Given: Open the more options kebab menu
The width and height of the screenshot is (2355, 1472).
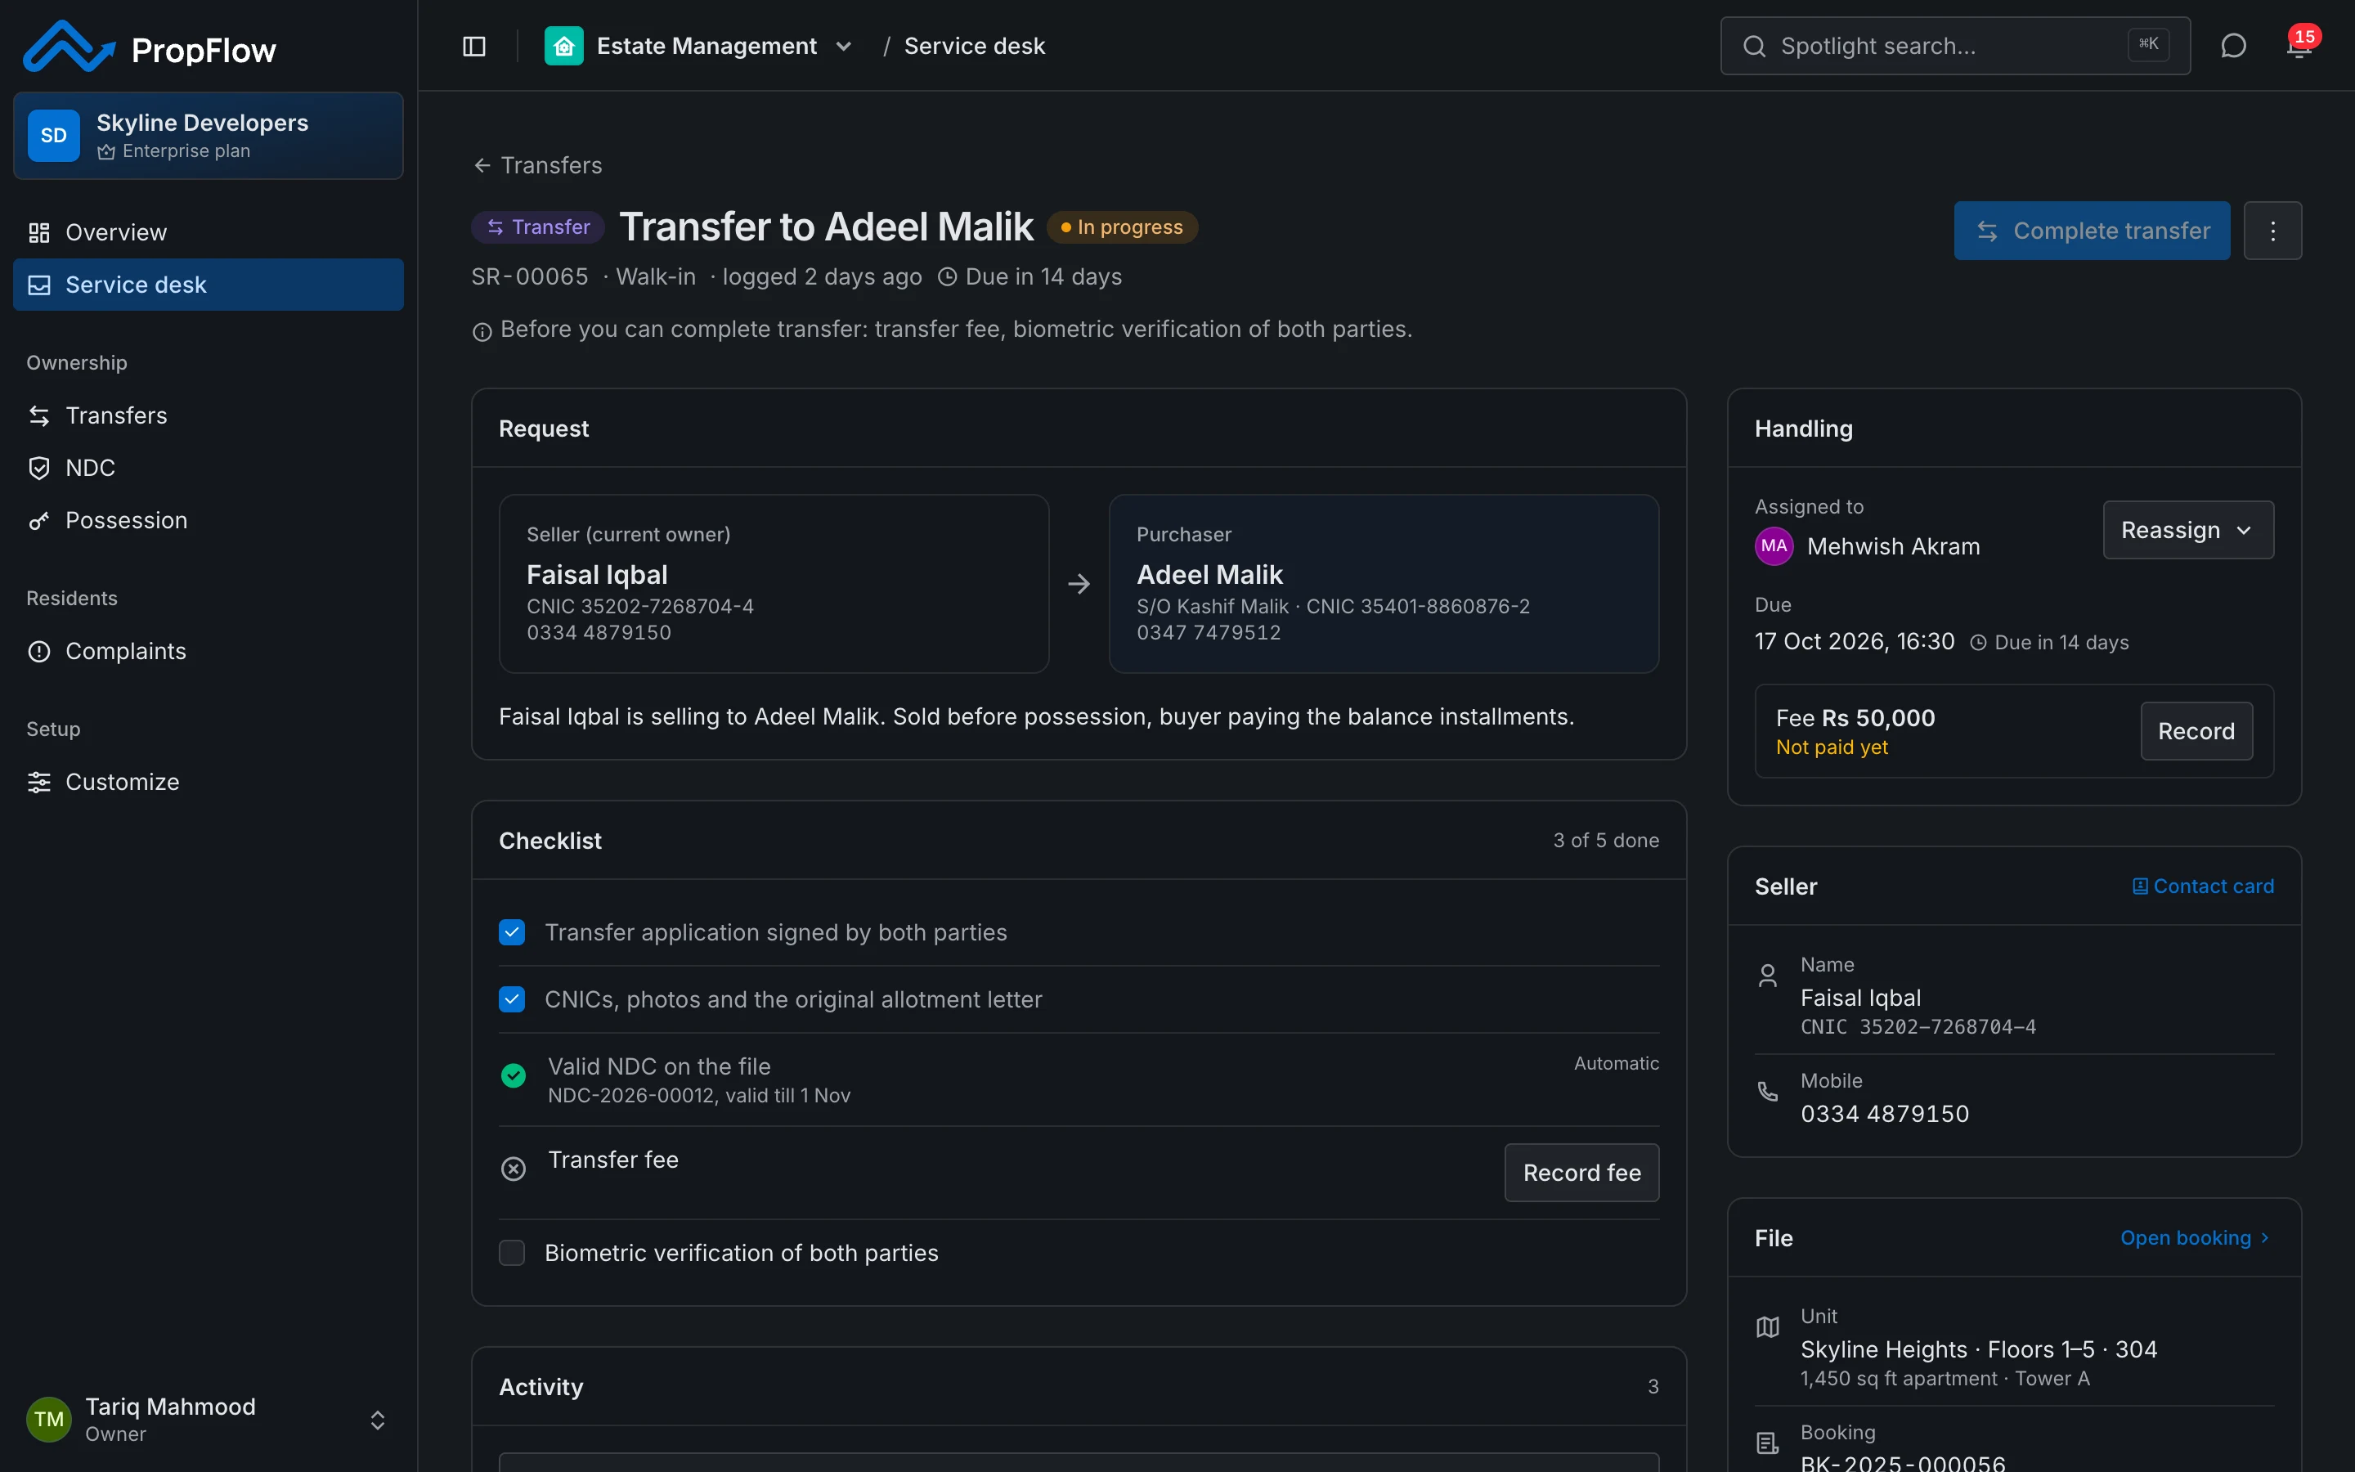Looking at the screenshot, I should pos(2272,231).
